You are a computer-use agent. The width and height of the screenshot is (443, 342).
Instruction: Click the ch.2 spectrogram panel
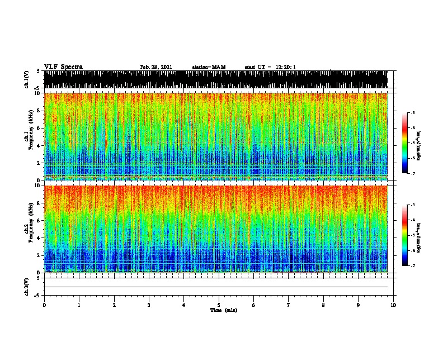point(216,229)
